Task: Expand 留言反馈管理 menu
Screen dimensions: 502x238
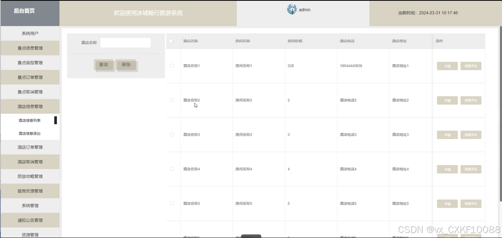Action: 30,191
